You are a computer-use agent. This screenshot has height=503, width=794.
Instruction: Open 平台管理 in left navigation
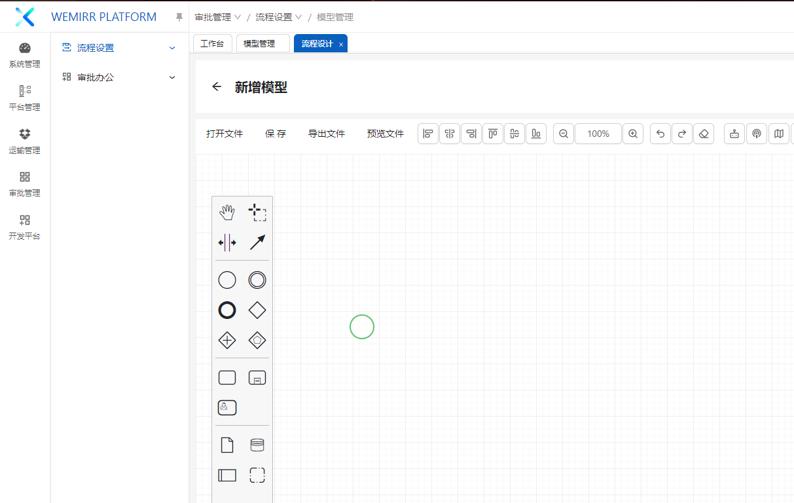(25, 98)
